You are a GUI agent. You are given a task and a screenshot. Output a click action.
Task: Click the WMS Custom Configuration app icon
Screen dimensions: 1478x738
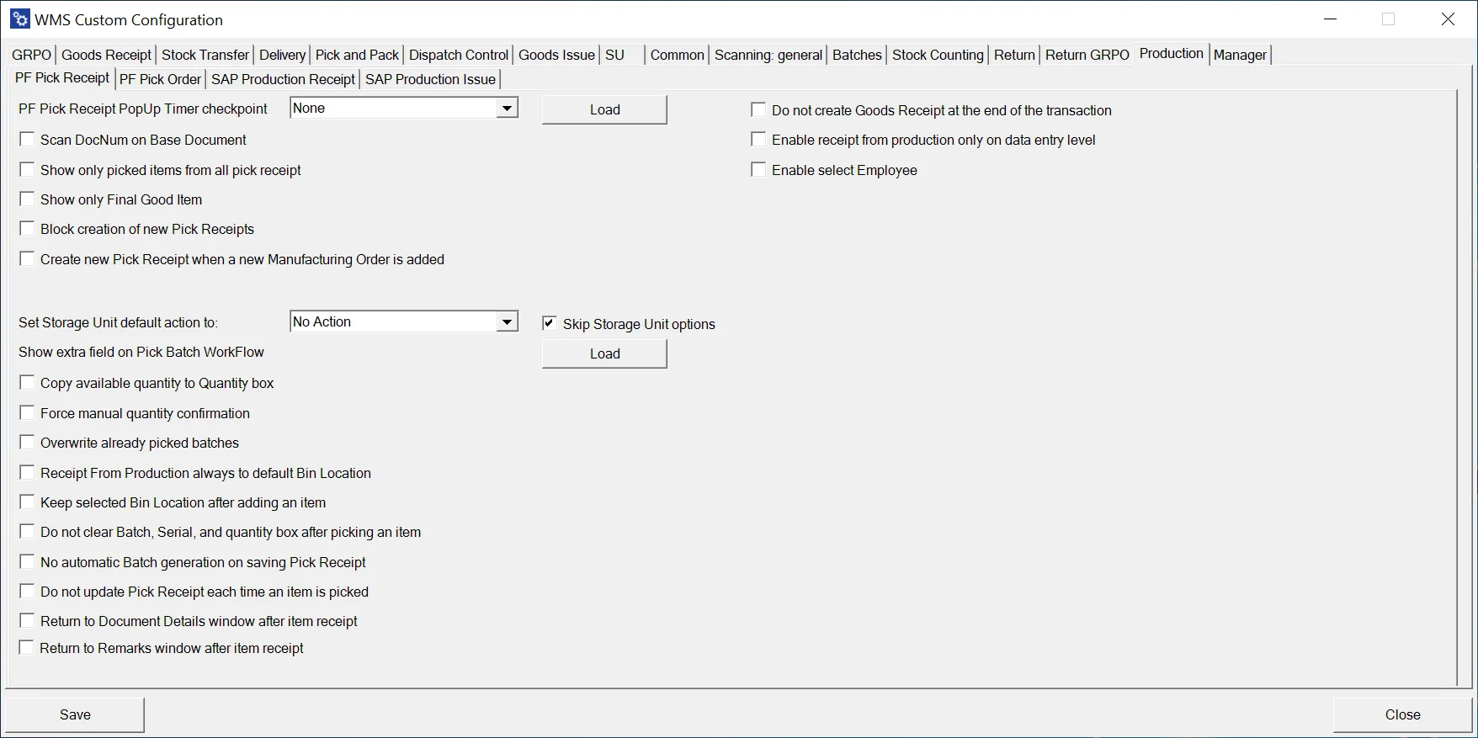(x=19, y=19)
